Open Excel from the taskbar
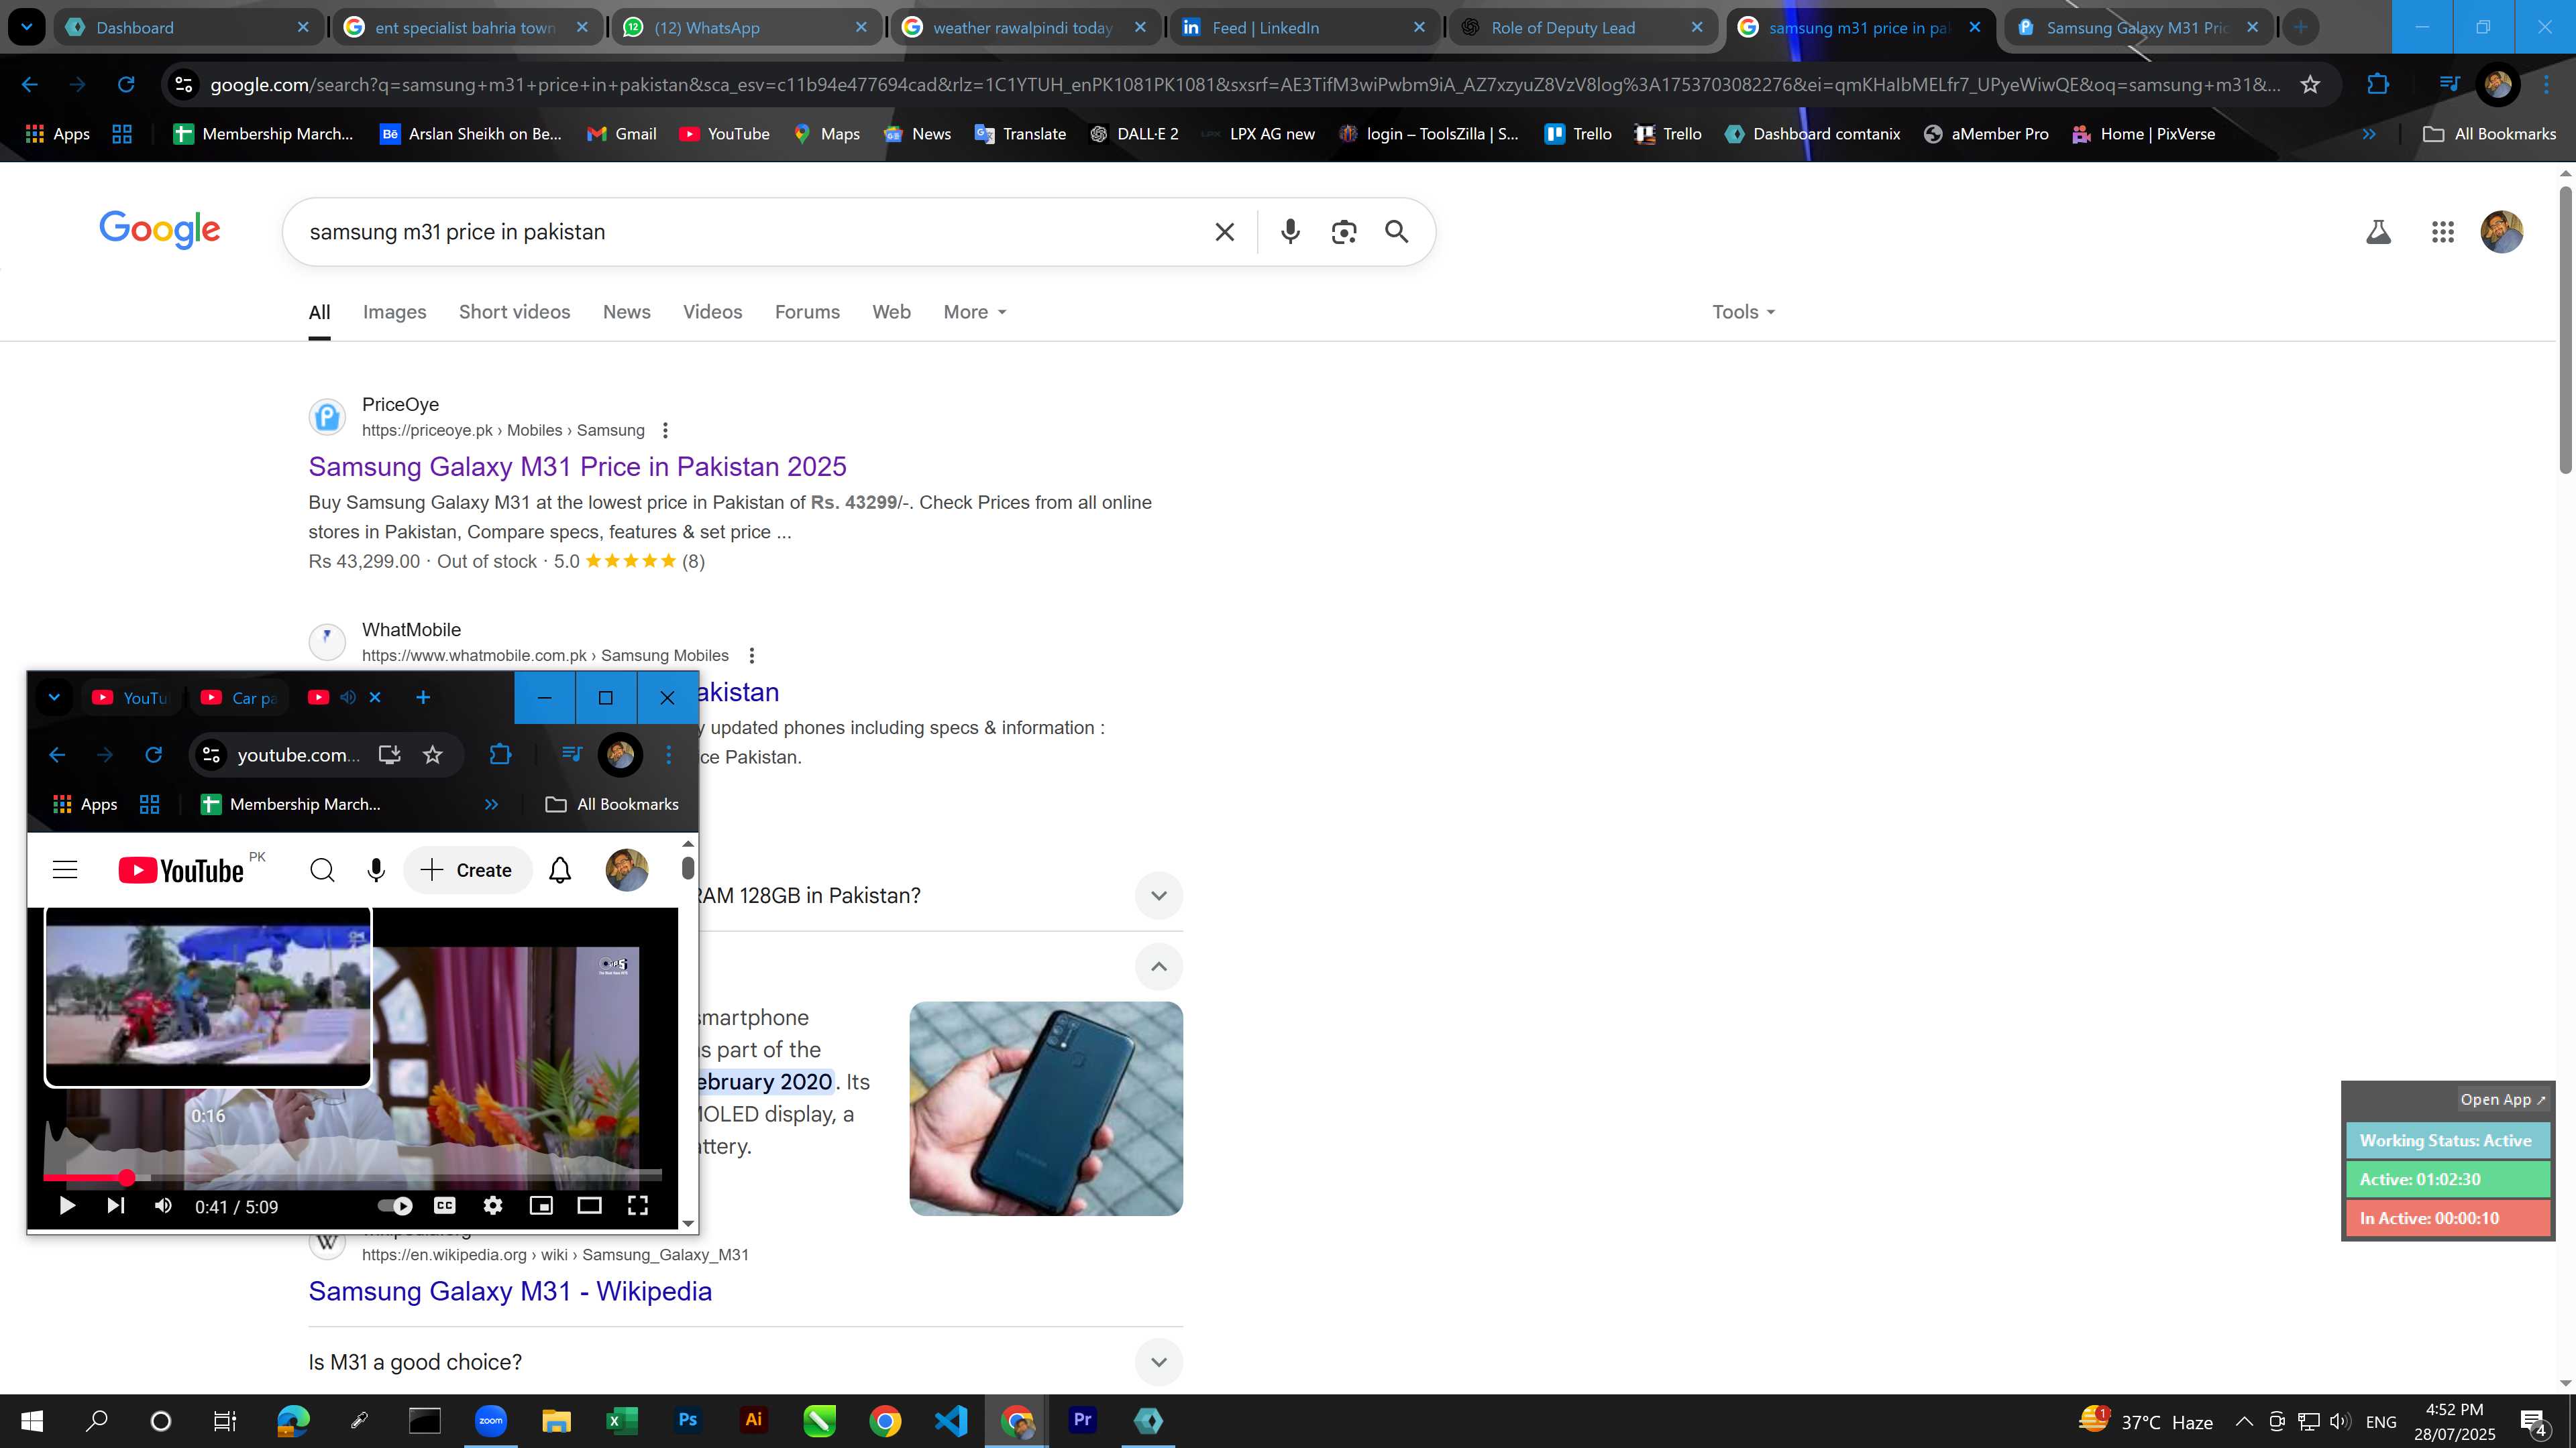The width and height of the screenshot is (2576, 1448). pyautogui.click(x=622, y=1420)
